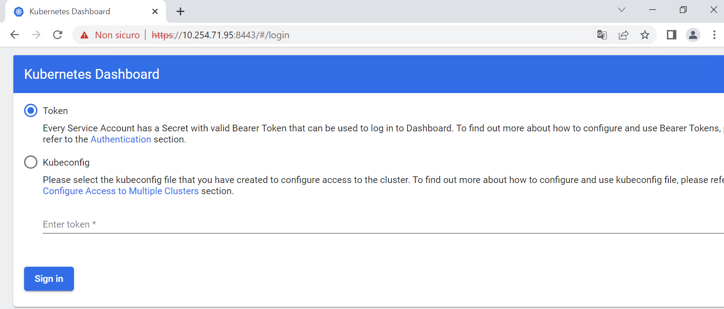Click the Google Translate icon in address bar
The width and height of the screenshot is (724, 309).
pyautogui.click(x=602, y=35)
